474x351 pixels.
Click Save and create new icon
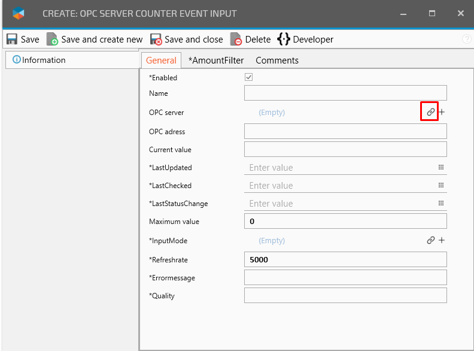tap(53, 40)
